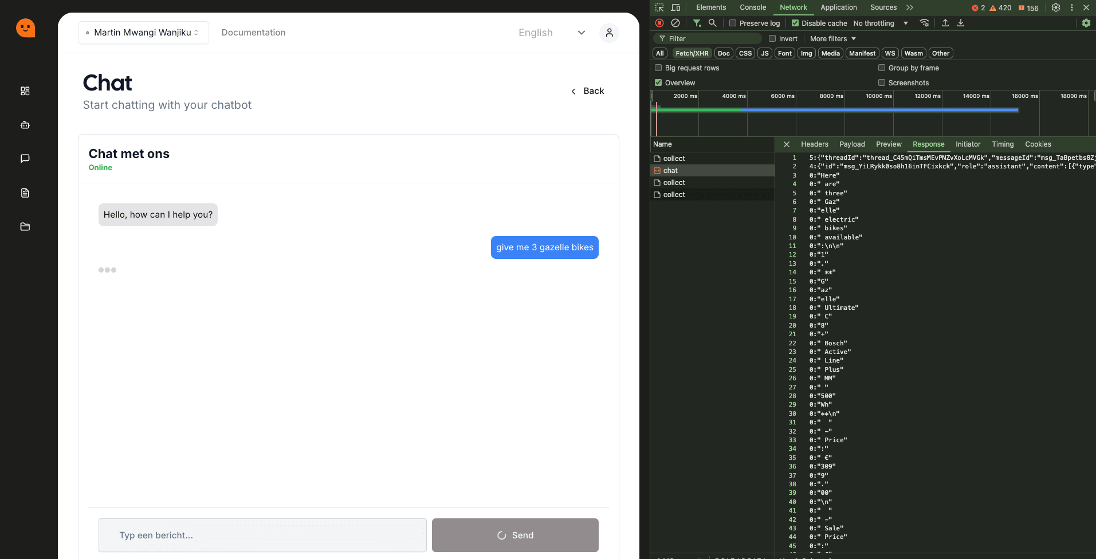Open the document icon in sidebar
Image resolution: width=1096 pixels, height=559 pixels.
(x=25, y=193)
